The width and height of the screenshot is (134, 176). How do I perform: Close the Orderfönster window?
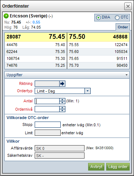click(128, 6)
